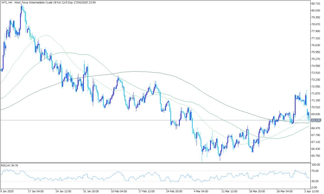Select the 69.830 price level label
Image resolution: width=324 pixels, height=194 pixels.
(316, 114)
